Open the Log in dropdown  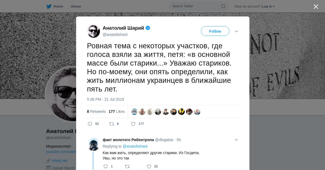click(x=268, y=6)
